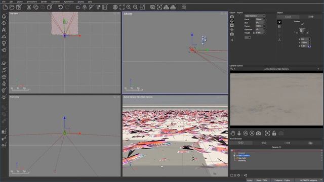Open the Edit menu
The image size is (324, 182).
pos(11,2)
